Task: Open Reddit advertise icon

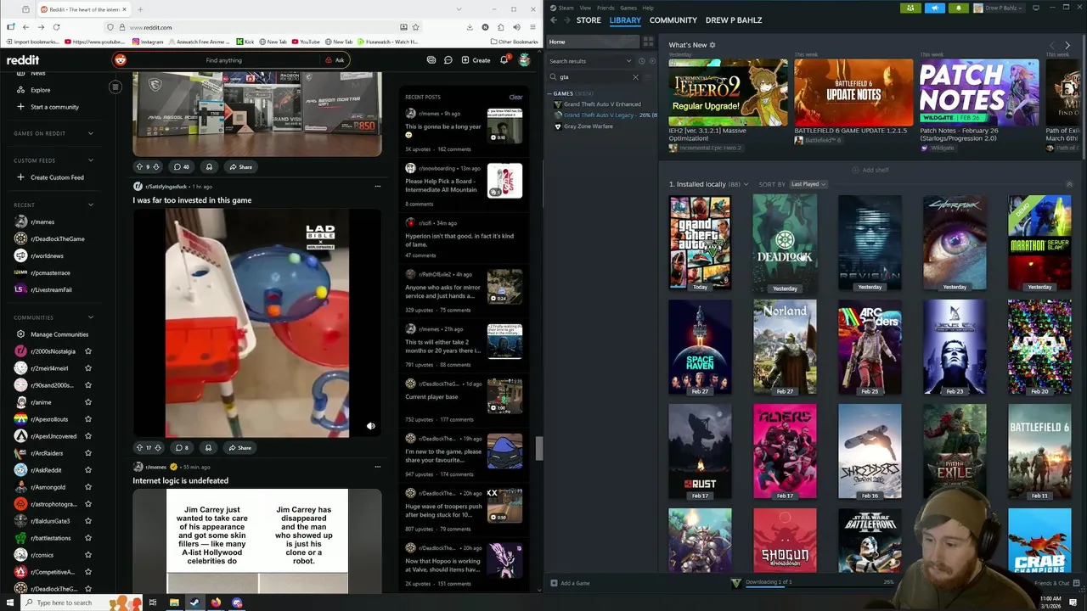Action: point(431,60)
